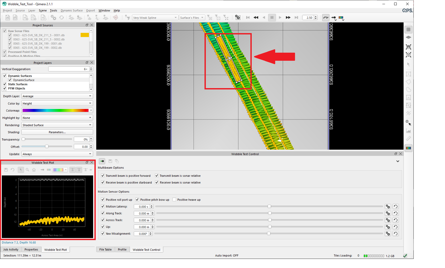Switch to the Job Activity tab
The height and width of the screenshot is (268, 445).
[x=11, y=249]
